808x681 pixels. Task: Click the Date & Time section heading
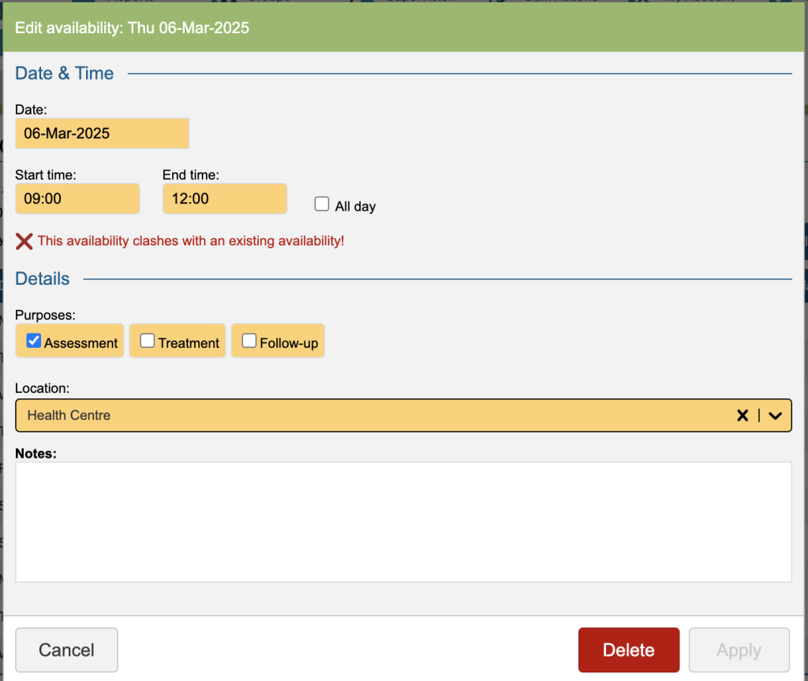(x=65, y=73)
